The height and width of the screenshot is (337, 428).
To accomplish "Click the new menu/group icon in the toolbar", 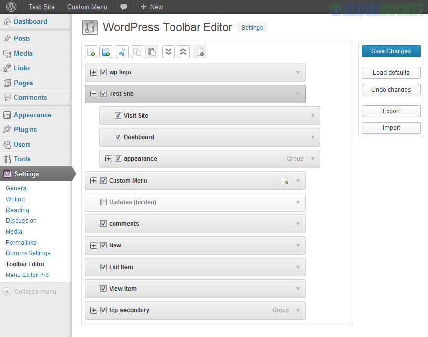I will click(106, 52).
